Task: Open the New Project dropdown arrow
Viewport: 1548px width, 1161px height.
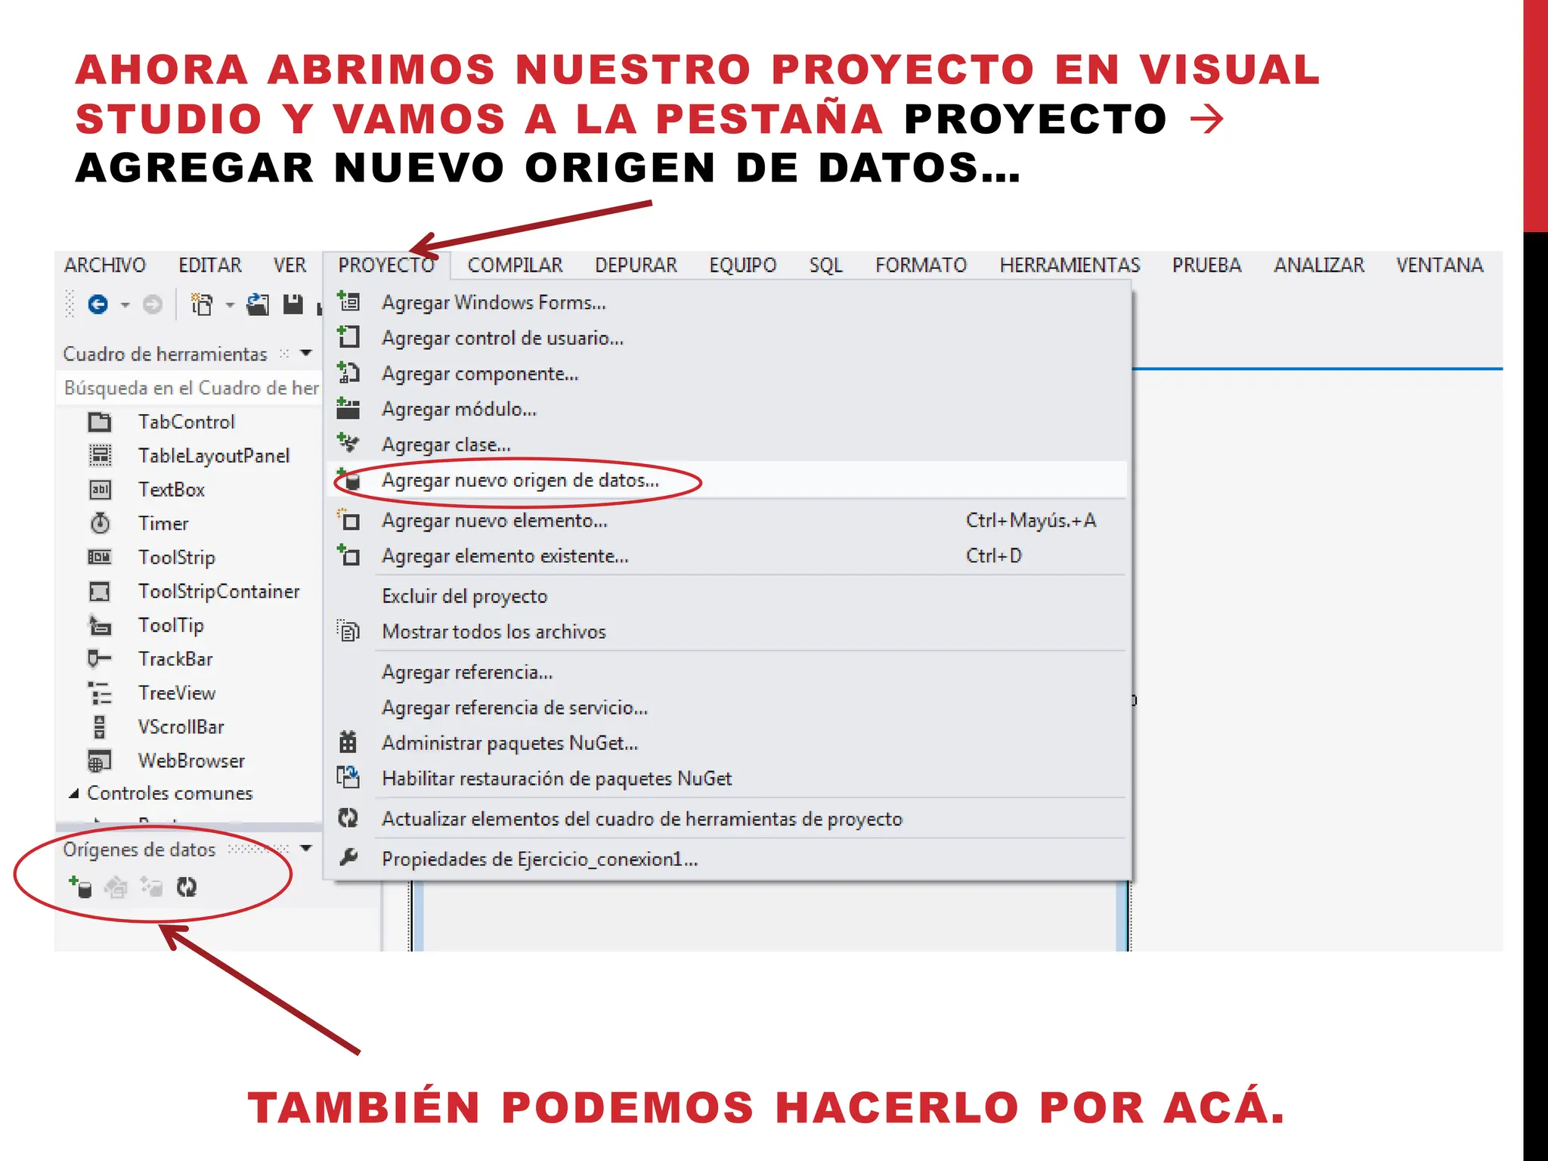Action: pyautogui.click(x=230, y=305)
